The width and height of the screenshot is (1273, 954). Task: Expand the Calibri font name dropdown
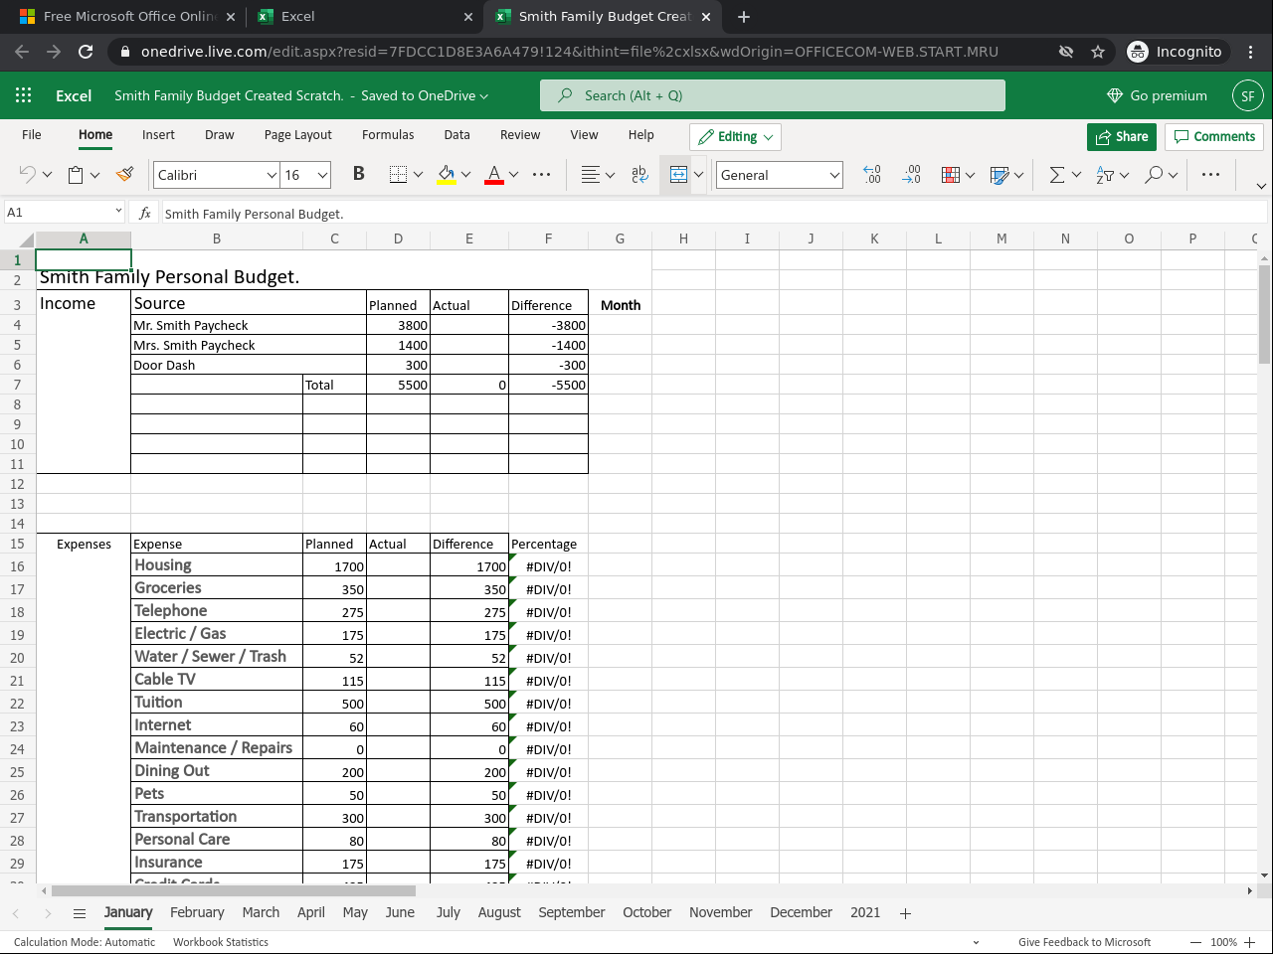pyautogui.click(x=272, y=175)
